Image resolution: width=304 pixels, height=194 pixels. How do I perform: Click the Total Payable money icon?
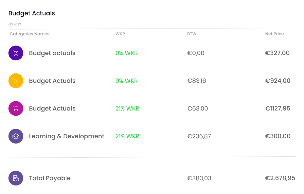[16, 178]
